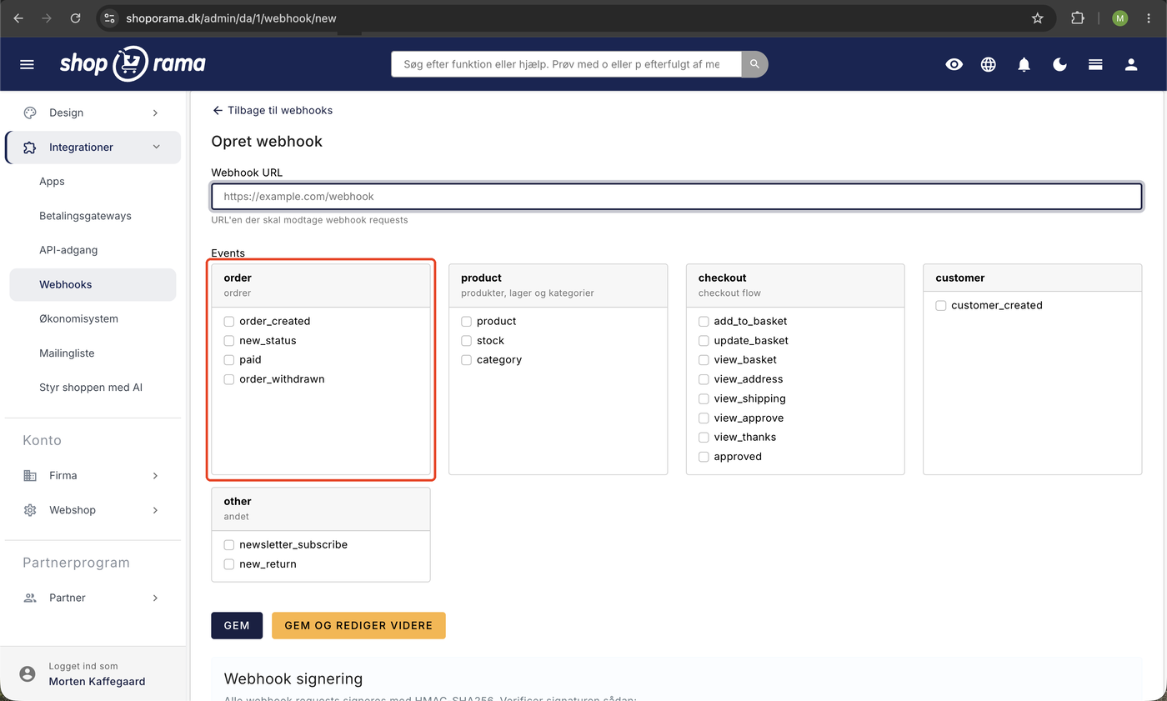Viewport: 1167px width, 701px height.
Task: Click the browser address bar URL
Action: (231, 18)
